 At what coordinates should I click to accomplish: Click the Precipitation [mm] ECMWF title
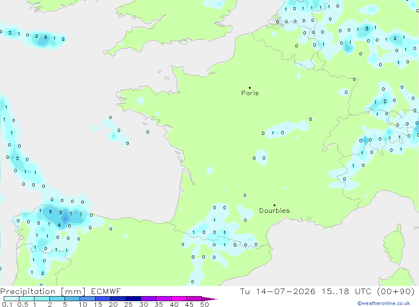coord(60,291)
